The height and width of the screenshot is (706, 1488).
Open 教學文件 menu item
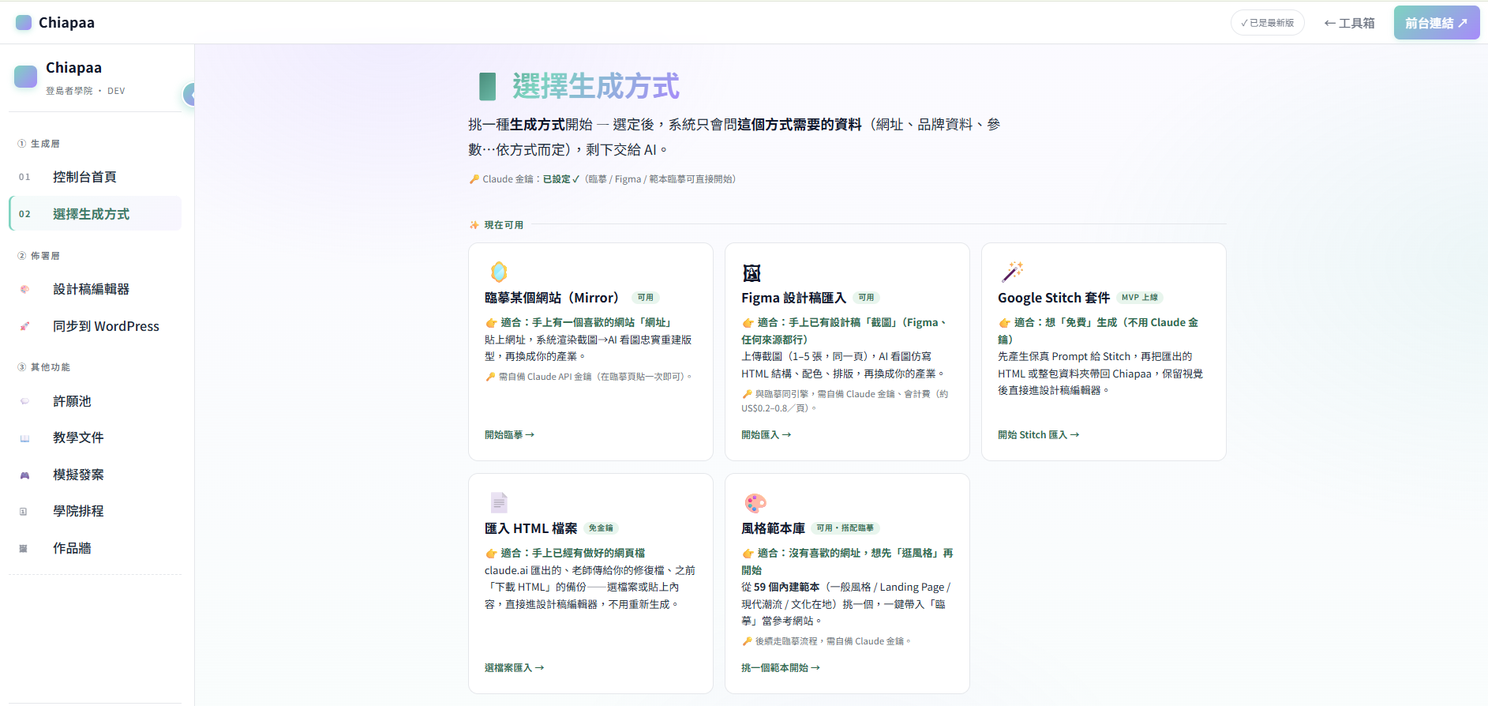[96, 437]
